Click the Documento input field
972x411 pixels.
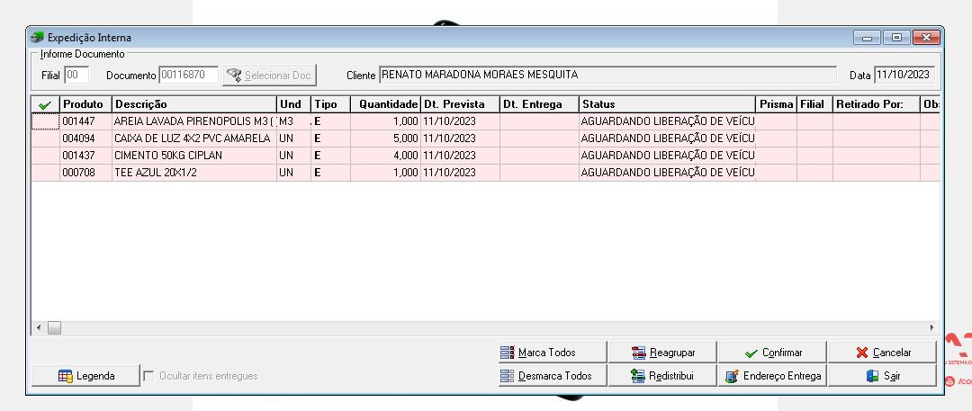point(188,75)
